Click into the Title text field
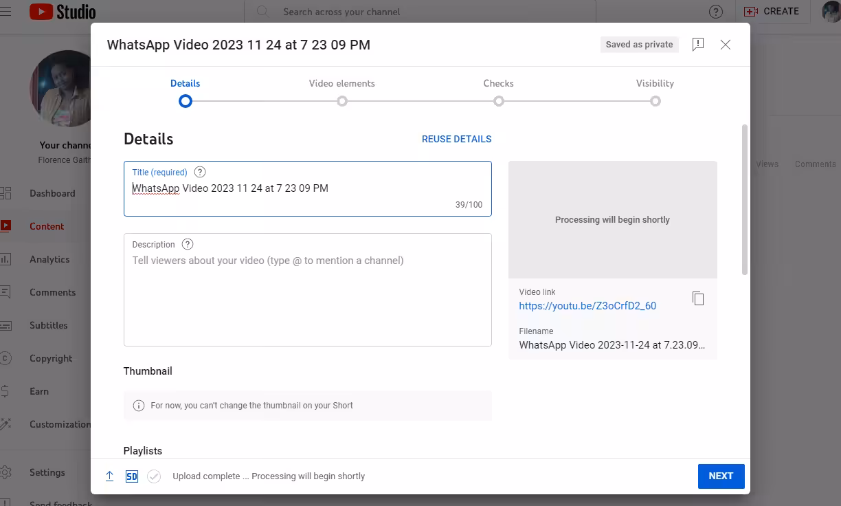This screenshot has height=506, width=841. coord(308,188)
